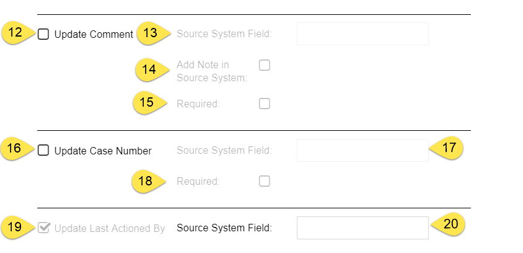
Task: Click the 'Update Case Number' label text
Action: pyautogui.click(x=103, y=151)
